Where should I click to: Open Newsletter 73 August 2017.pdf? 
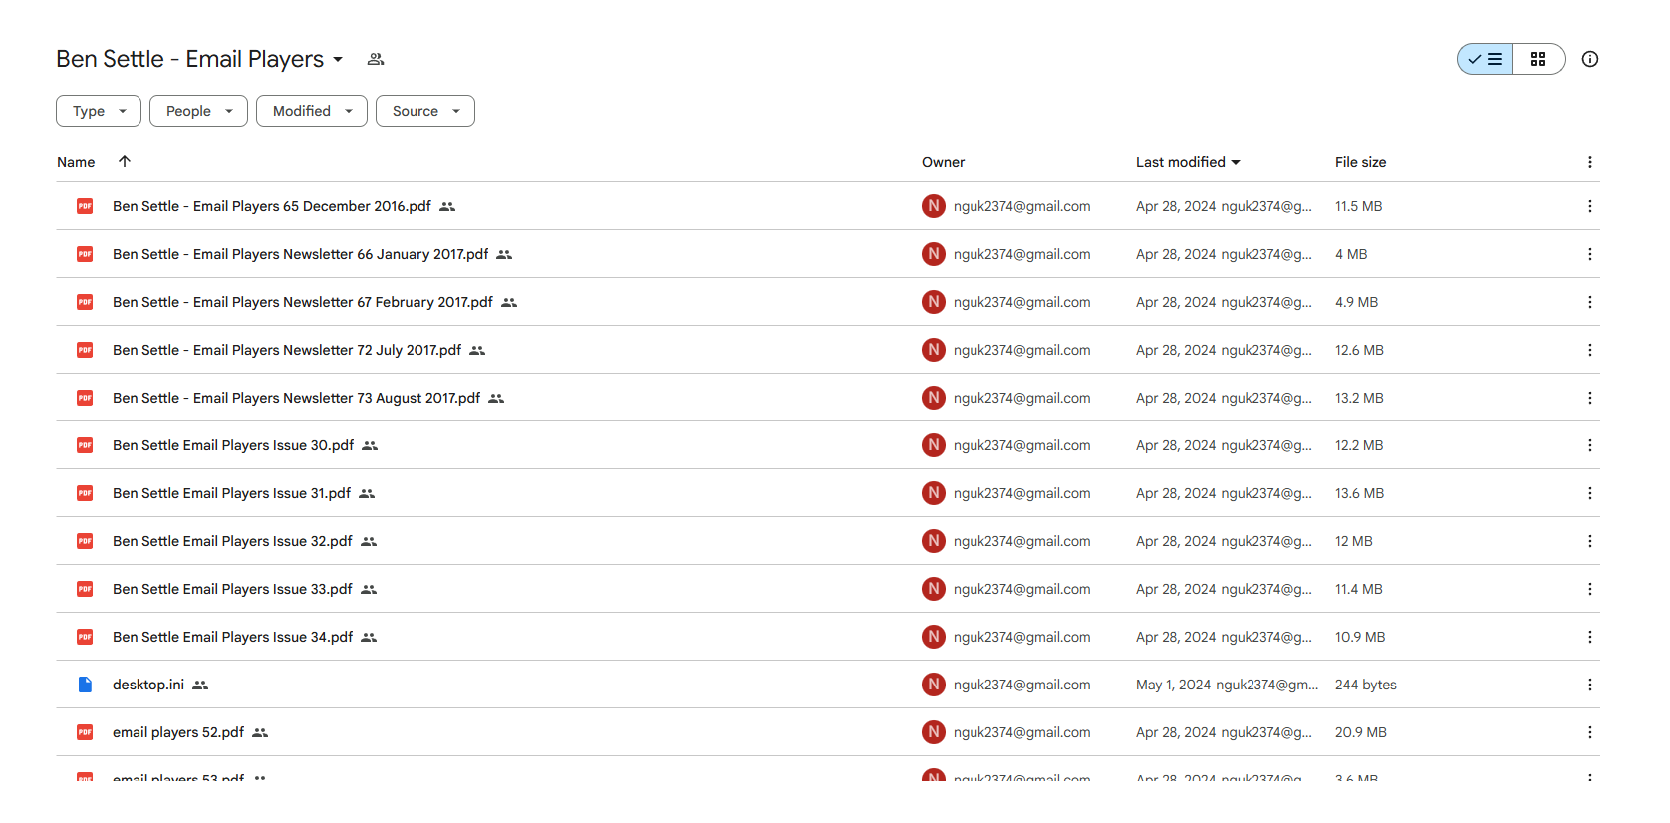click(x=297, y=398)
